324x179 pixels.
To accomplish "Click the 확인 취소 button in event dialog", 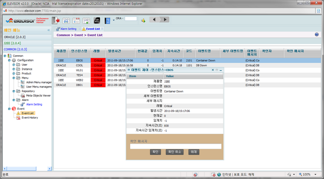I will [175, 152].
